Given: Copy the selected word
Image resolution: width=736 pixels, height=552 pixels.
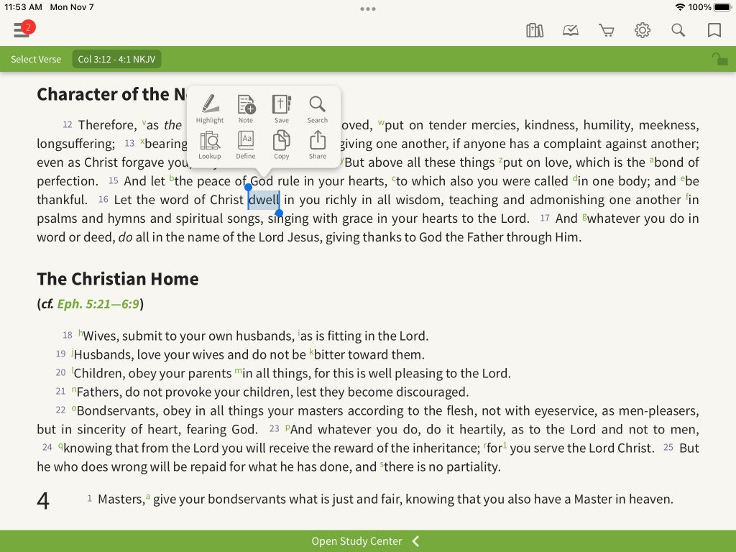Looking at the screenshot, I should [282, 145].
